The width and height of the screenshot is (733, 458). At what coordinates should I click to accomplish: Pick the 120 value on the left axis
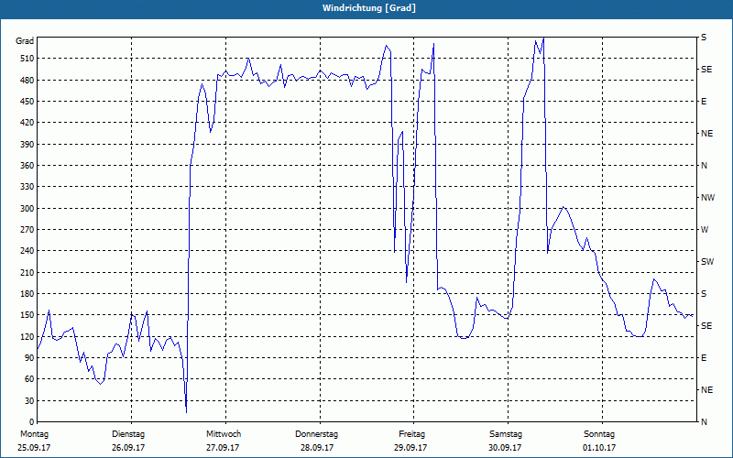click(27, 336)
